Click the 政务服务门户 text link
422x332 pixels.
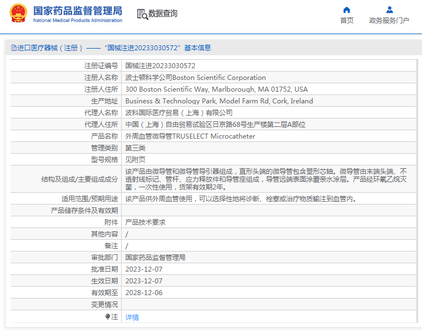(x=389, y=21)
